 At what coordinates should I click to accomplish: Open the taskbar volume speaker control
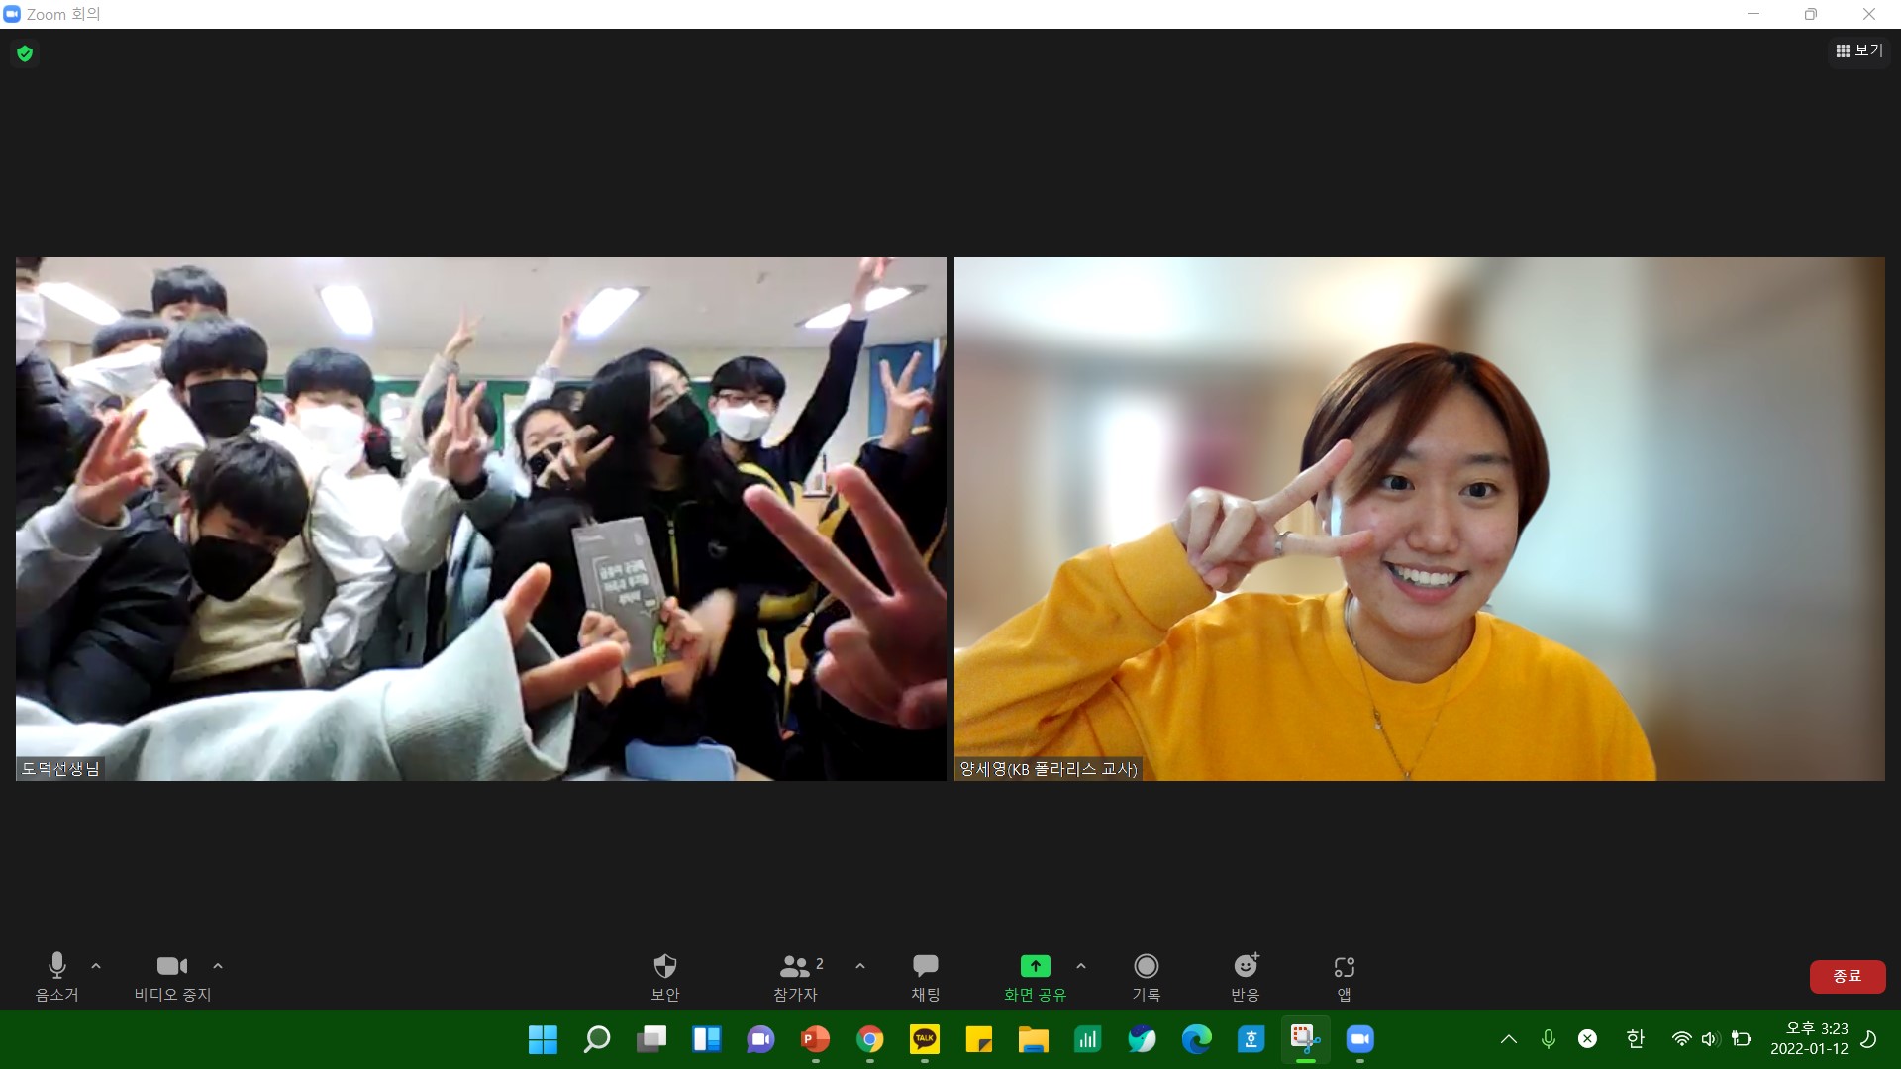[x=1709, y=1038]
